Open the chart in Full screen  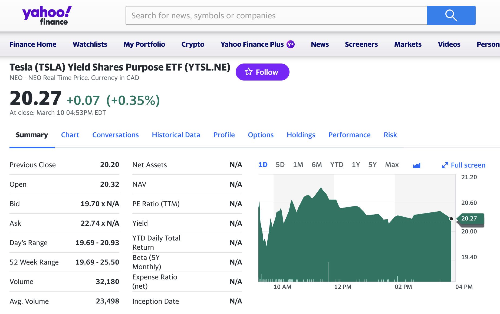463,165
